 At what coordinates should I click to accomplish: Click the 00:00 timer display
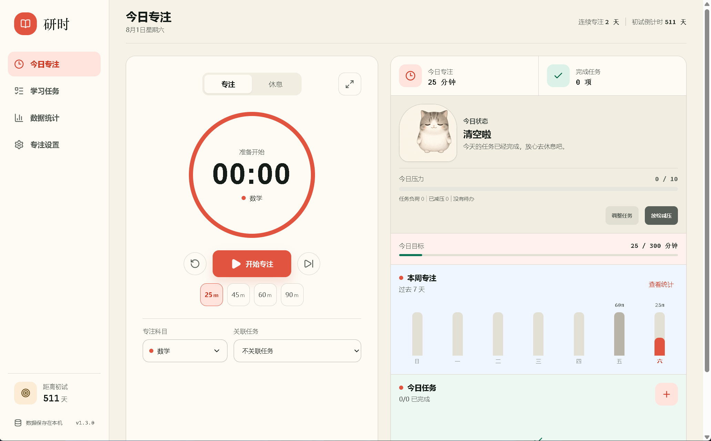tap(252, 174)
